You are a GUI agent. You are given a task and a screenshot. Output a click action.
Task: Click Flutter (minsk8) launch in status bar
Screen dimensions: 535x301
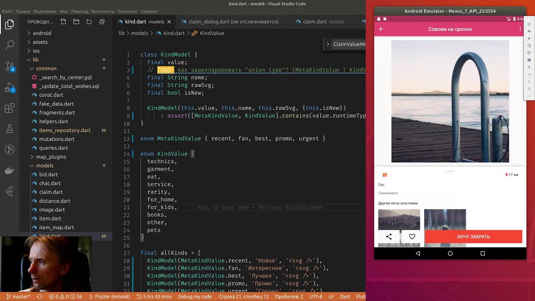point(109,296)
